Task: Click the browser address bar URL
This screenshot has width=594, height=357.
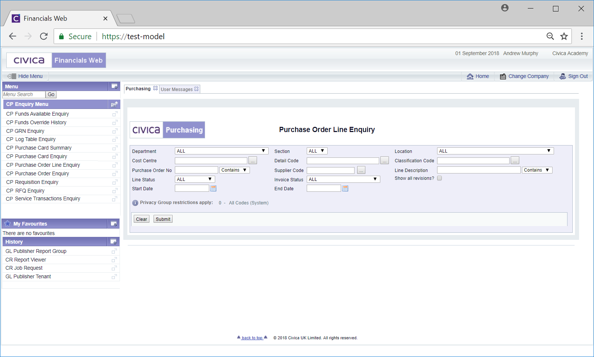Action: tap(133, 36)
